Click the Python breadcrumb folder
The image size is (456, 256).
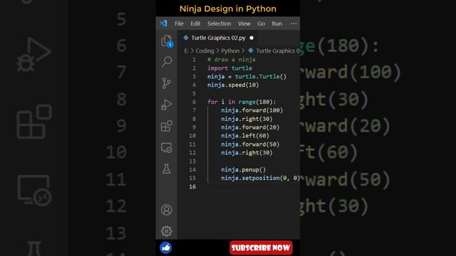pyautogui.click(x=230, y=50)
